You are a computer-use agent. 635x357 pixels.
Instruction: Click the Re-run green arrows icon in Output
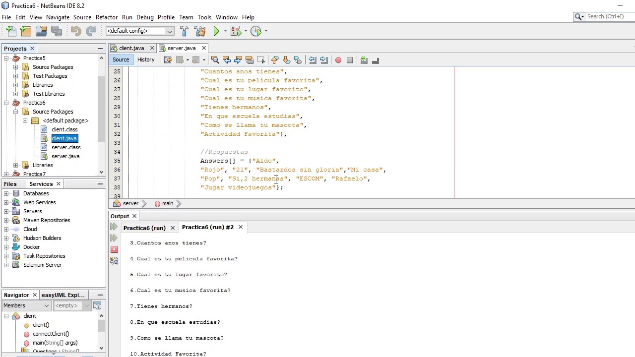(114, 227)
